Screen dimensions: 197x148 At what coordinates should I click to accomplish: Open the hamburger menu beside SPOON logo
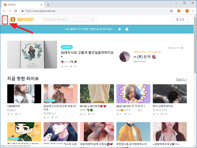pyautogui.click(x=5, y=19)
